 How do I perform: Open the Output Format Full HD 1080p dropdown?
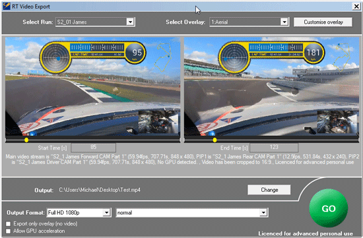click(79, 212)
